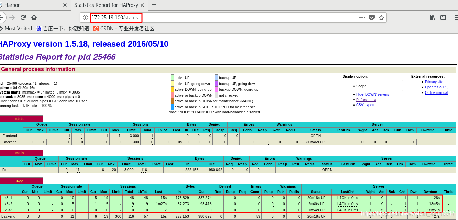Image resolution: width=458 pixels, height=220 pixels.
Task: Toggle the sidebar view icon
Action: tap(443, 18)
